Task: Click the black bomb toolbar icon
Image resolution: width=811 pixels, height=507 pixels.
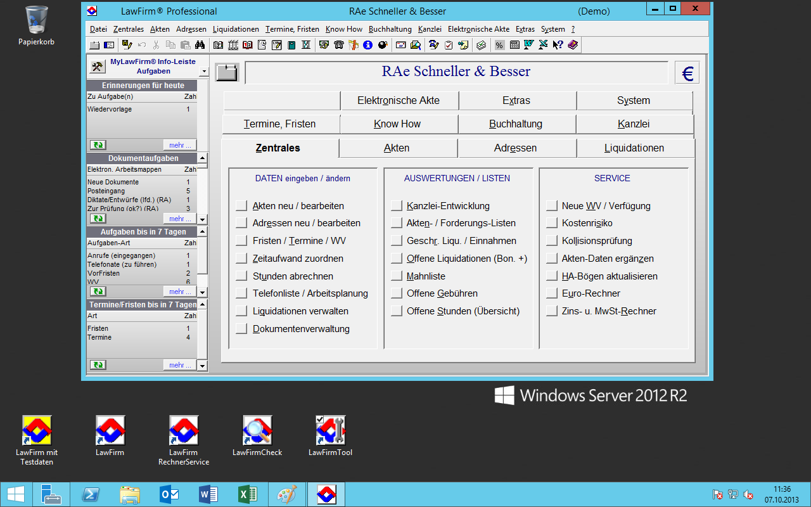Action: 383,45
